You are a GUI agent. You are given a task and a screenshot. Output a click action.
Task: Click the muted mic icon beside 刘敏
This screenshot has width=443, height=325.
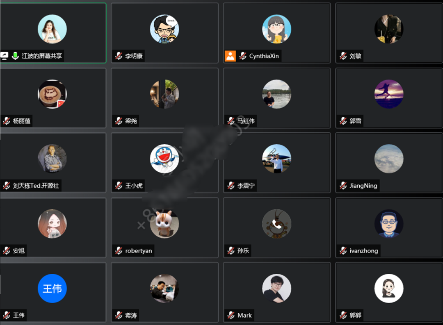[343, 56]
